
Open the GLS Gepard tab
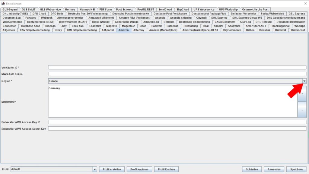click(x=10, y=9)
